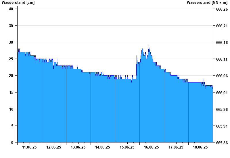Image resolution: width=230 pixels, height=158 pixels.
Task: Click the date label 11.06.25
Action: coord(30,147)
